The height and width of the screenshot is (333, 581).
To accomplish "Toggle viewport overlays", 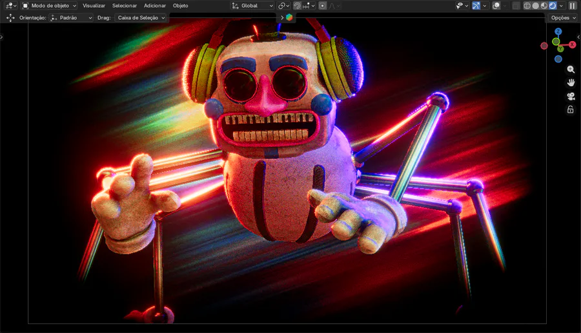I will coord(496,6).
